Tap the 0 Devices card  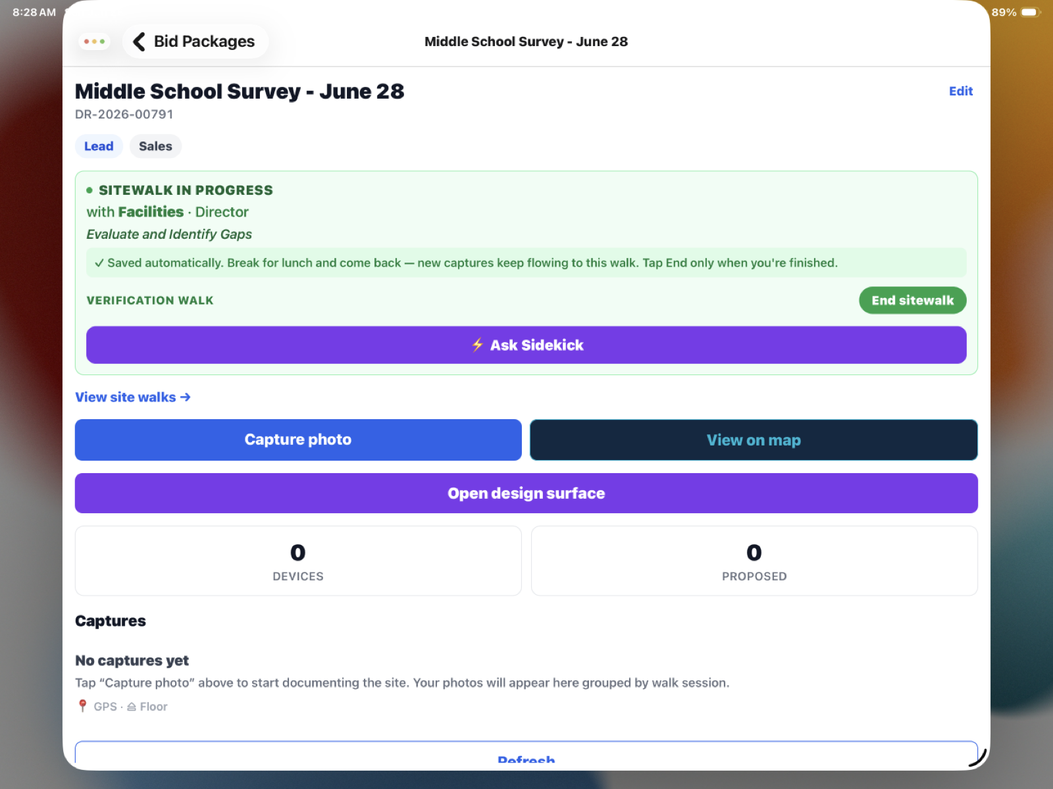298,561
